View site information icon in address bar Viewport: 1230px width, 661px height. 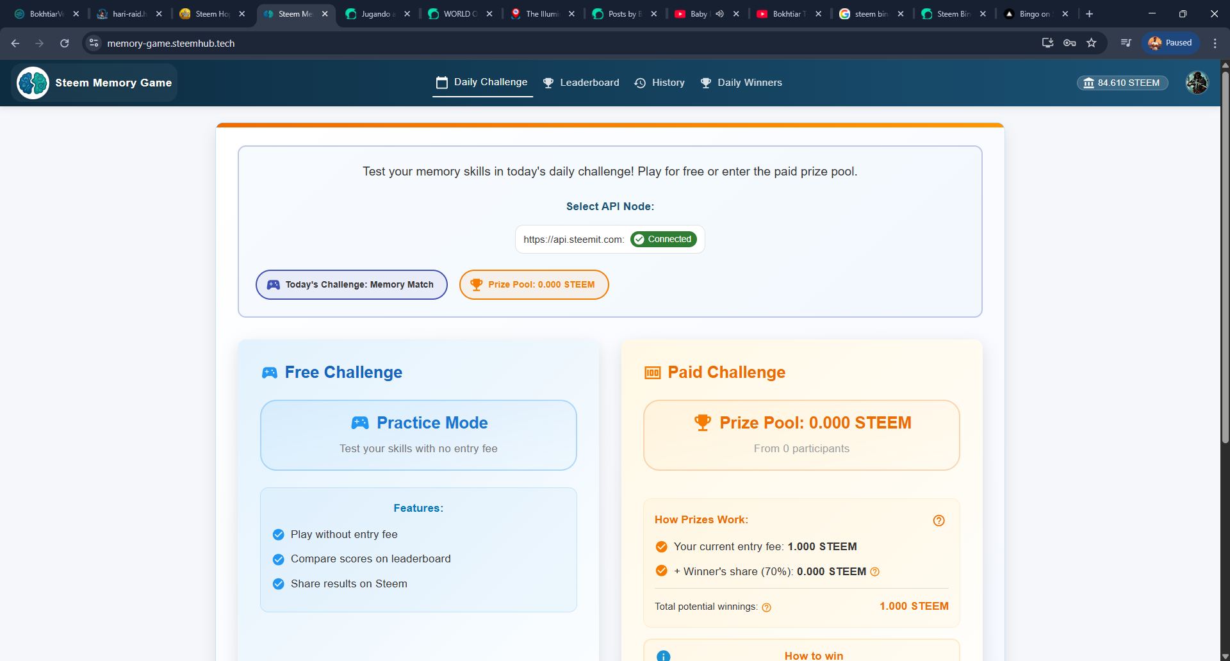click(x=94, y=43)
